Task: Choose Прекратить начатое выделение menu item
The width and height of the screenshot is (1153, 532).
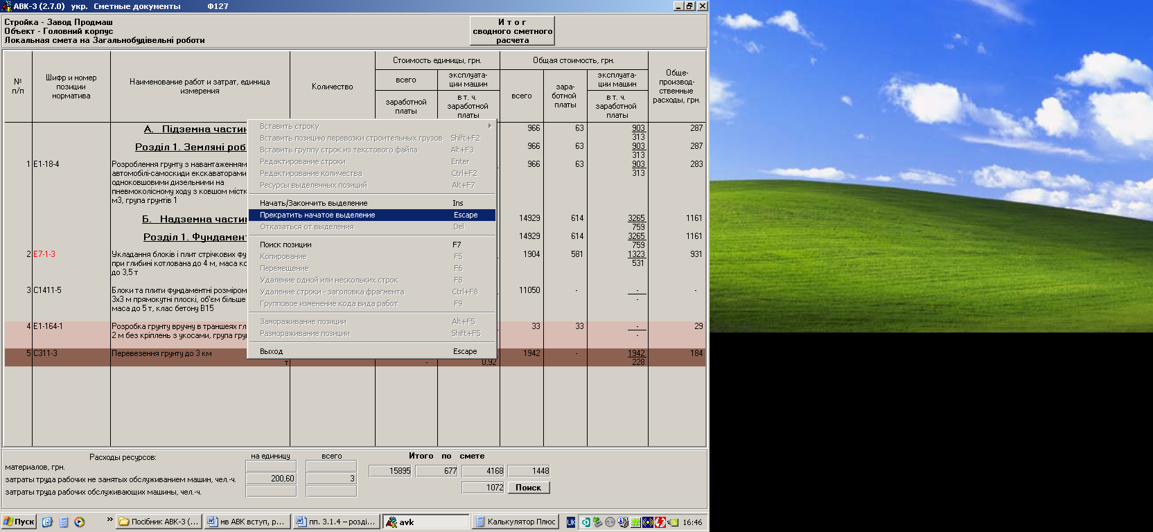Action: (x=372, y=215)
